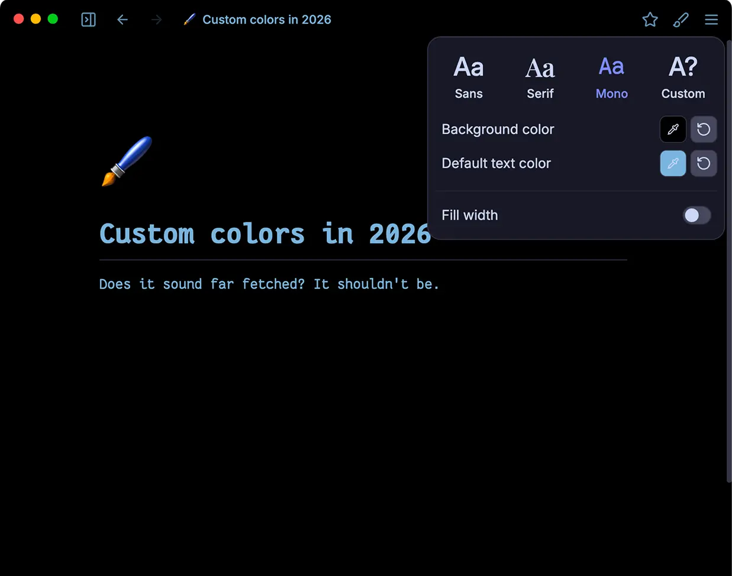This screenshot has width=732, height=576.
Task: Reset the Background color to default
Action: [x=704, y=130]
